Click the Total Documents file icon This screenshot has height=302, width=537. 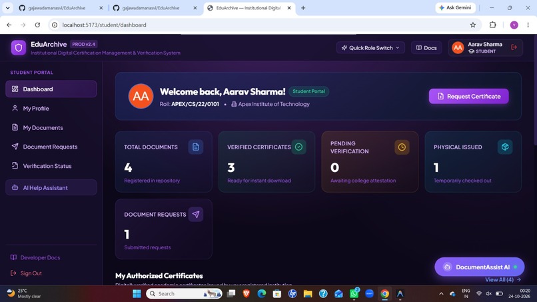coord(196,147)
